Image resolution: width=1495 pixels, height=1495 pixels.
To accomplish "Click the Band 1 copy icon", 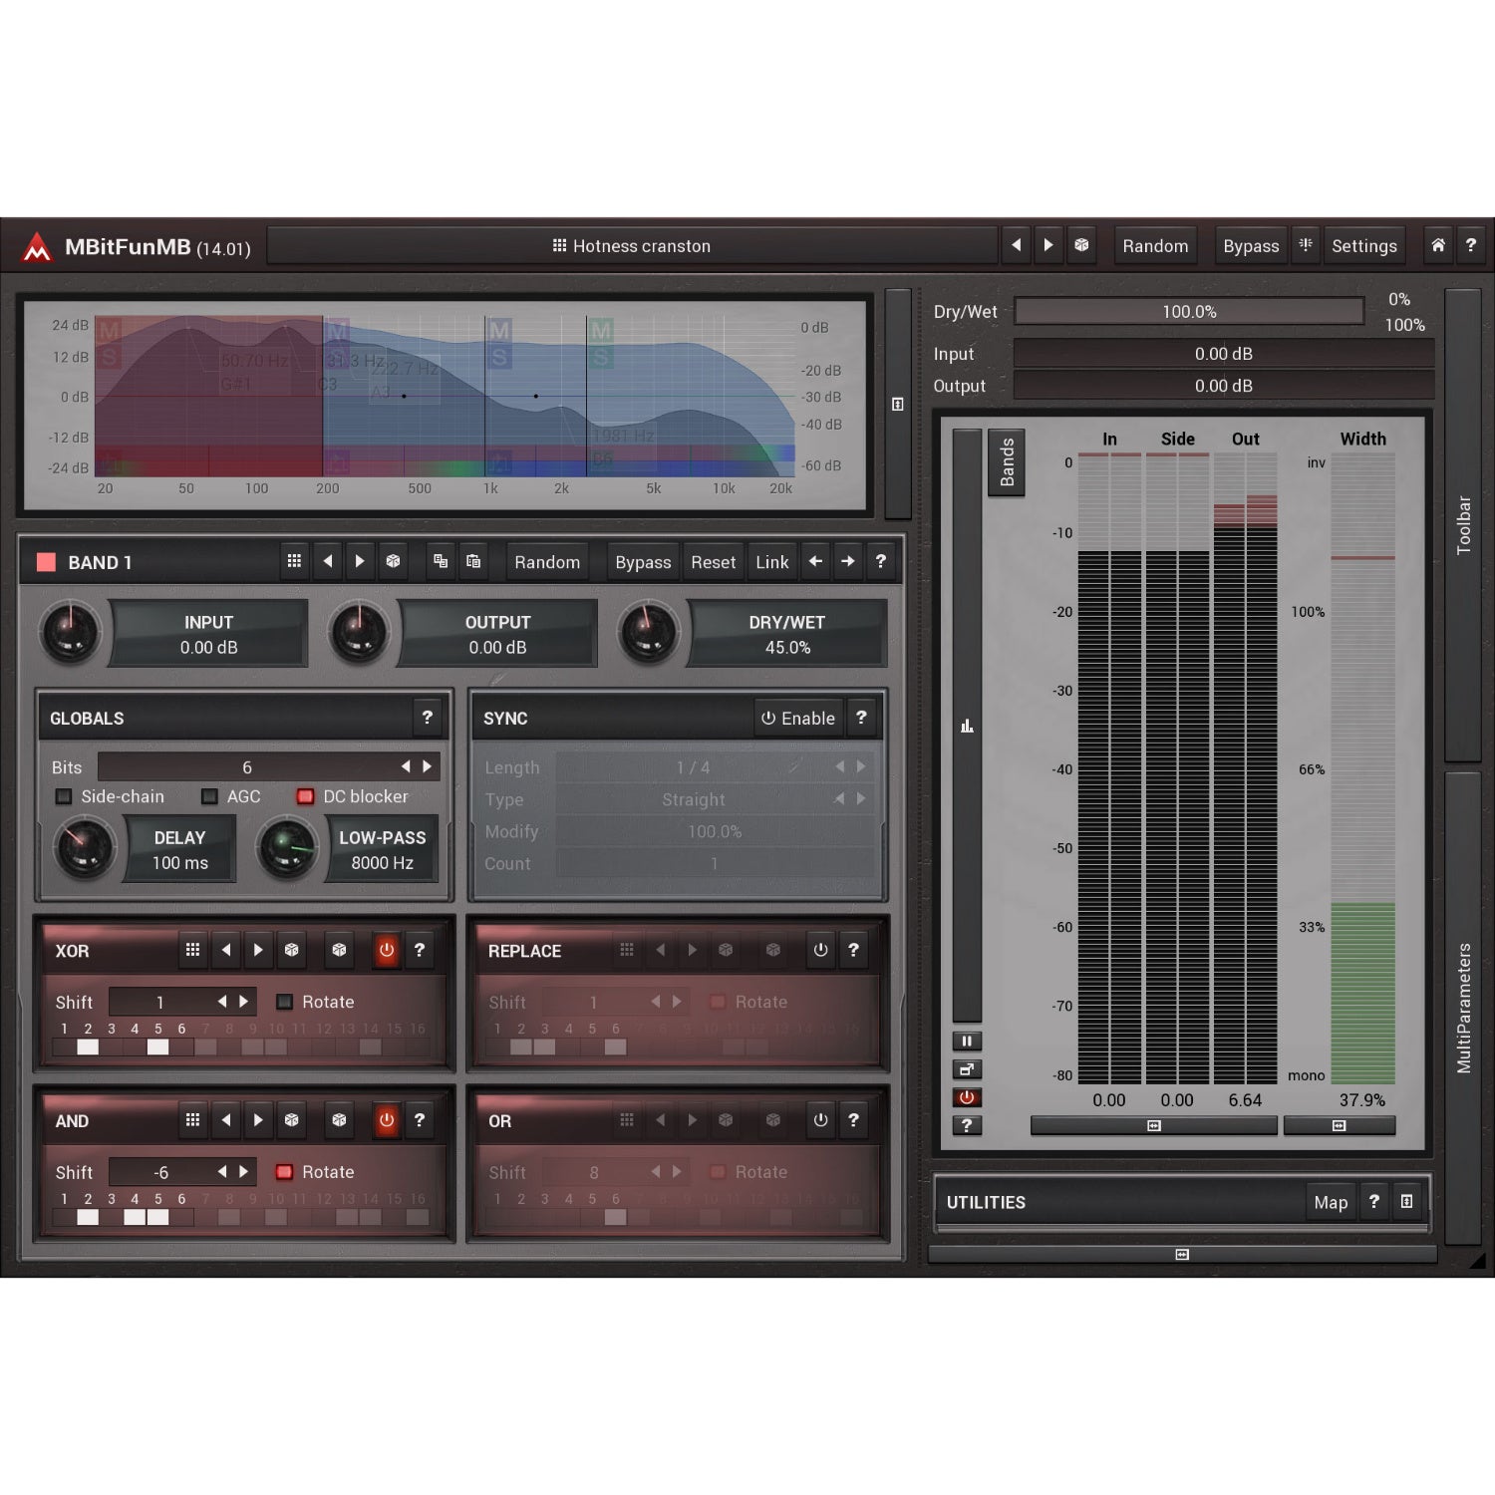I will coord(441,562).
